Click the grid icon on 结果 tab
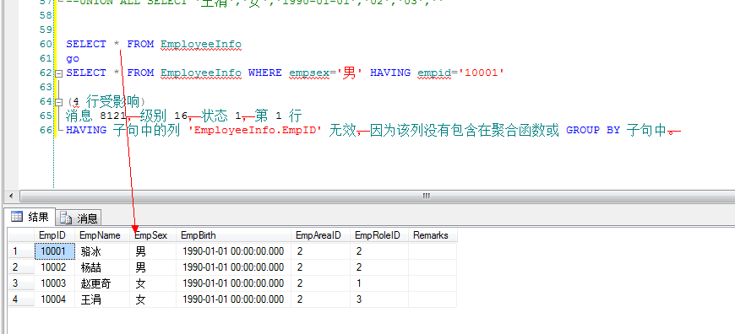Screen dimensions: 735x334 [x=17, y=217]
